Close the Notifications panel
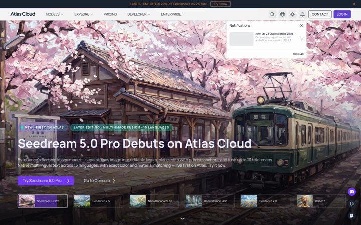Viewport: 361px width, 225px height. pos(302,25)
